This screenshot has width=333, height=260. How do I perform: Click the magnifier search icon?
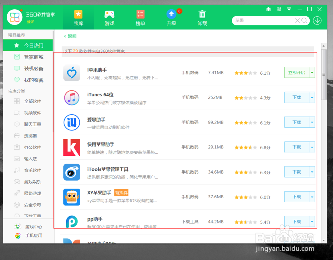(304, 21)
